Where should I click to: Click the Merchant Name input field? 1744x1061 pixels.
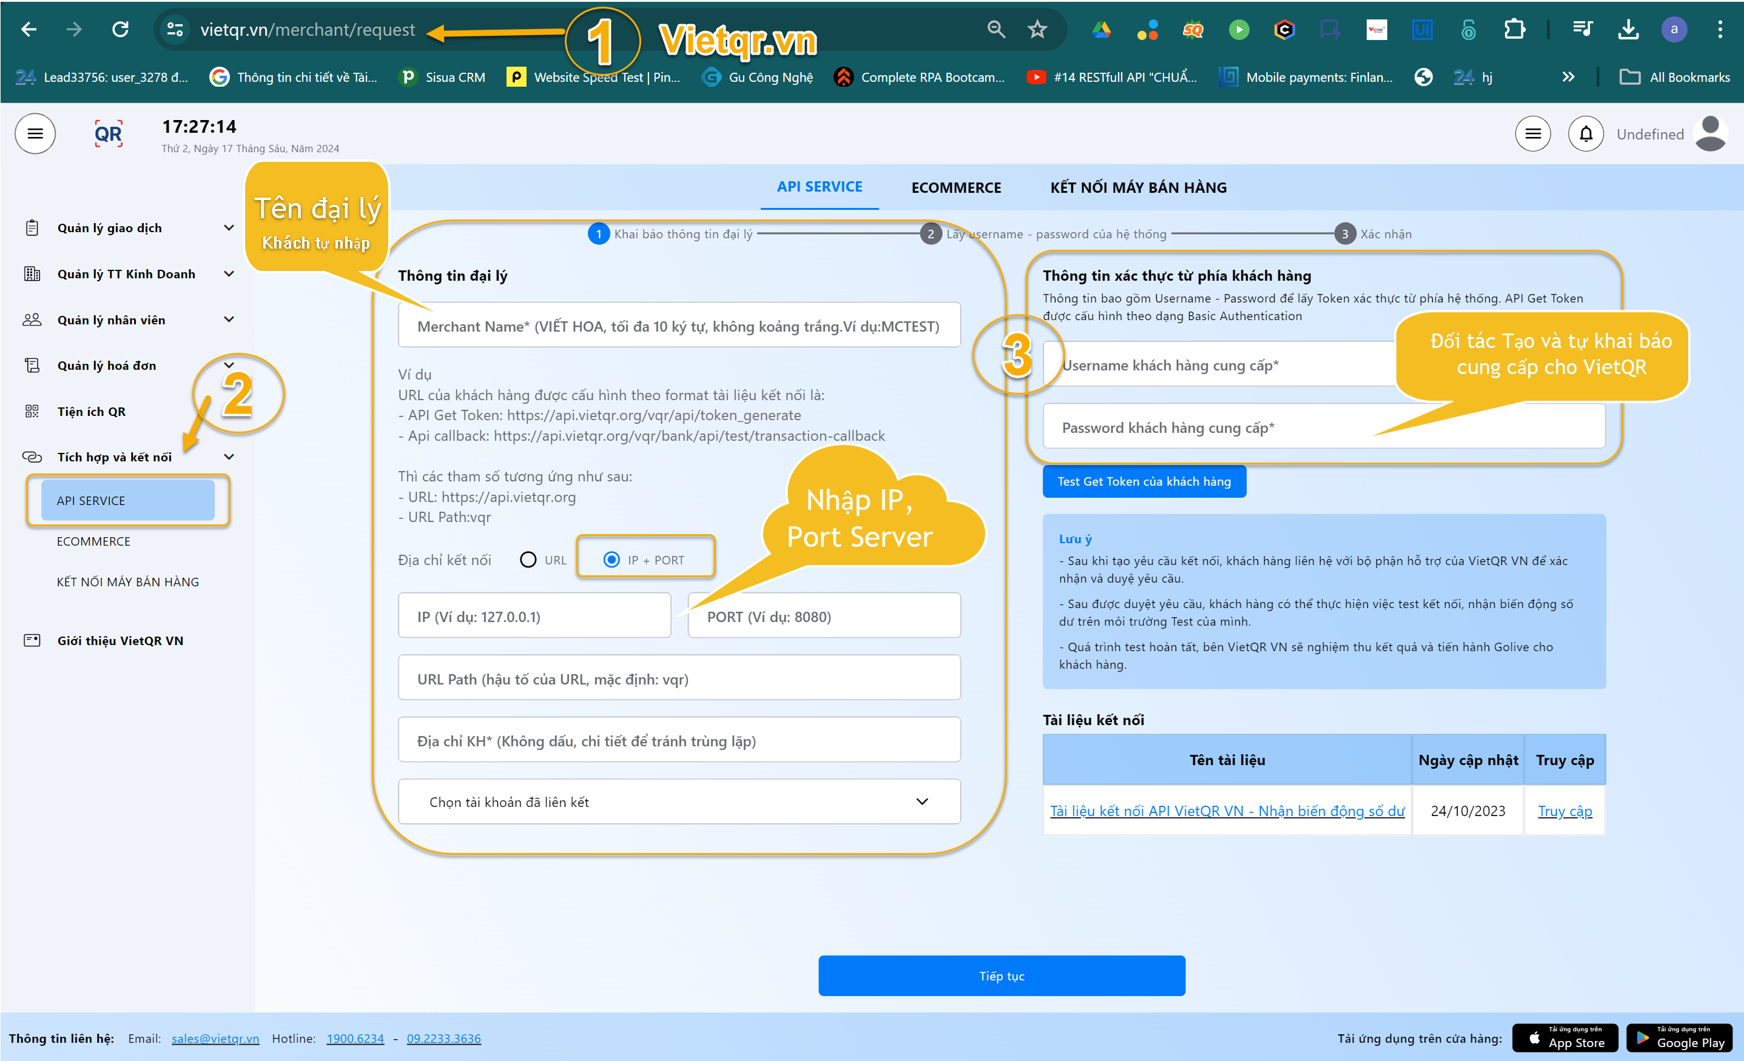(678, 326)
